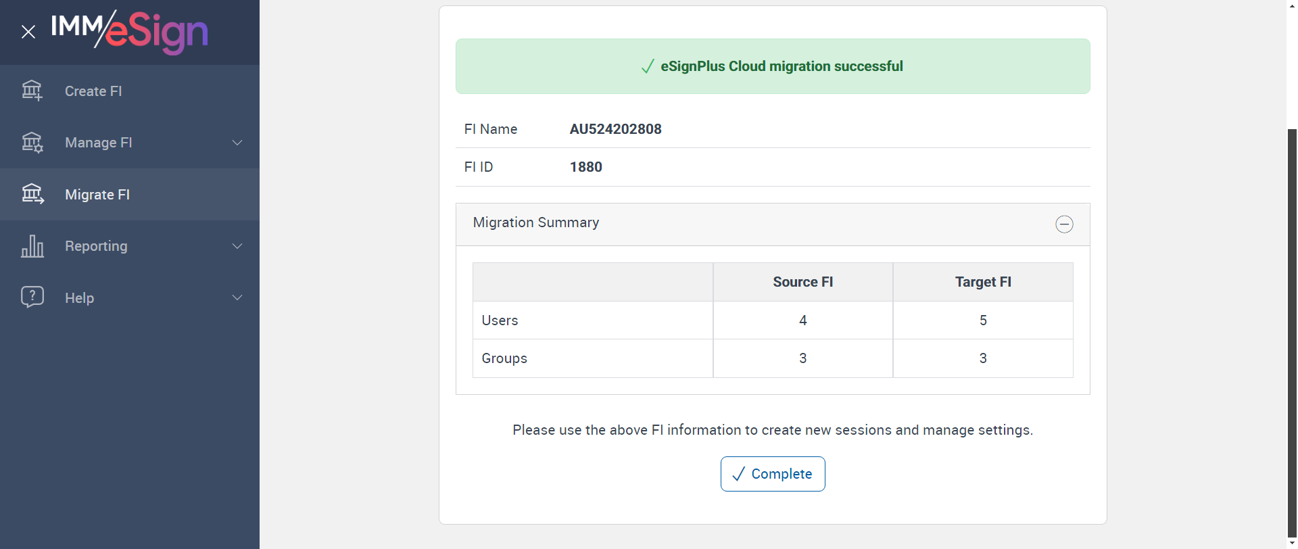1298x549 pixels.
Task: Expand the Manage FI chevron
Action: click(237, 143)
